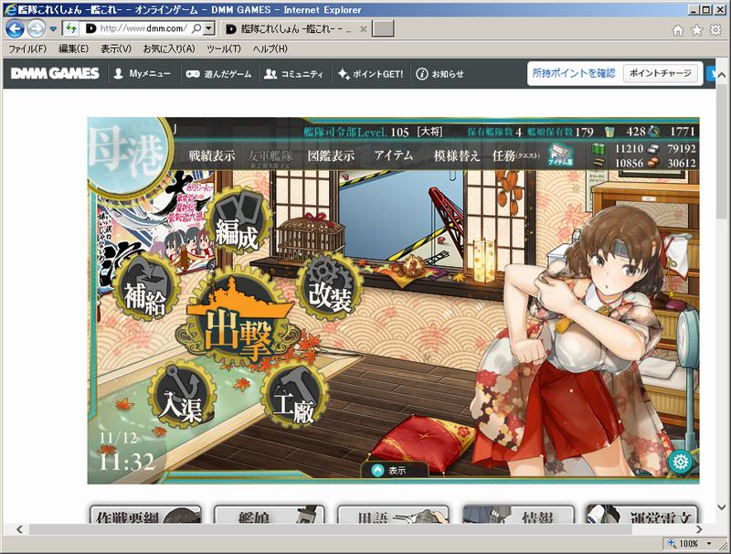
Task: Open the お気に入り(A) menu
Action: [x=169, y=48]
